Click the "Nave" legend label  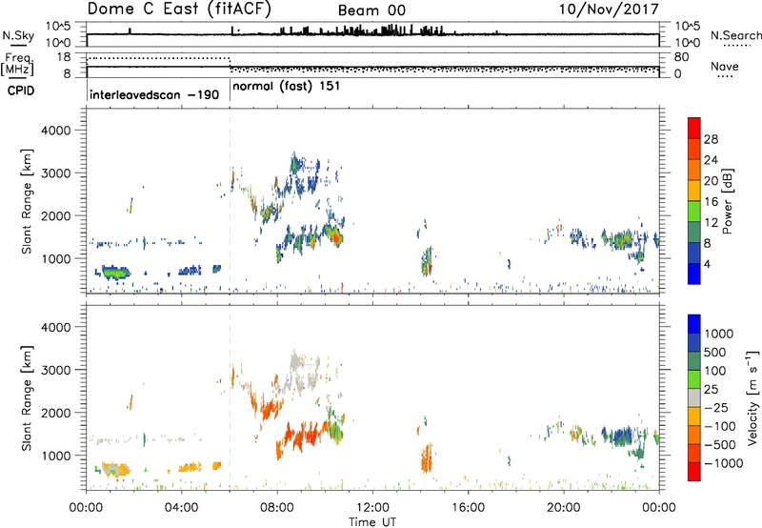[x=725, y=66]
